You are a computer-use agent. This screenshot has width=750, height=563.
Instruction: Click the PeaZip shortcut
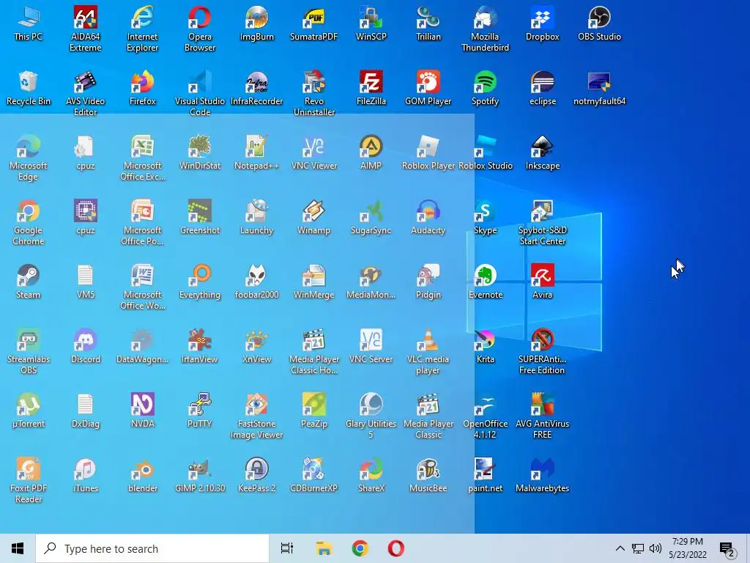click(x=313, y=412)
